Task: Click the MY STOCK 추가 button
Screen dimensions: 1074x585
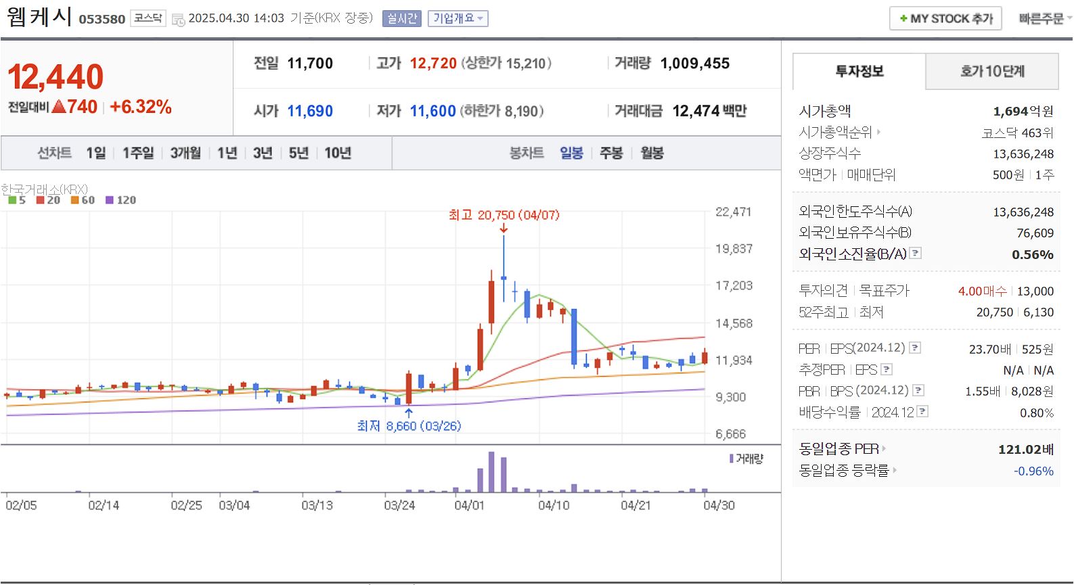Action: coord(945,19)
